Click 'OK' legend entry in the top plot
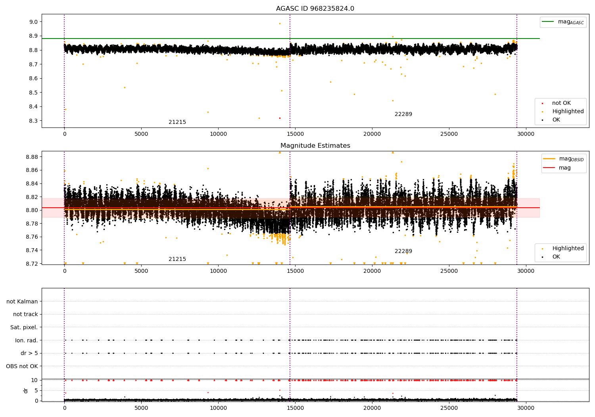The image size is (595, 417). tap(551, 120)
